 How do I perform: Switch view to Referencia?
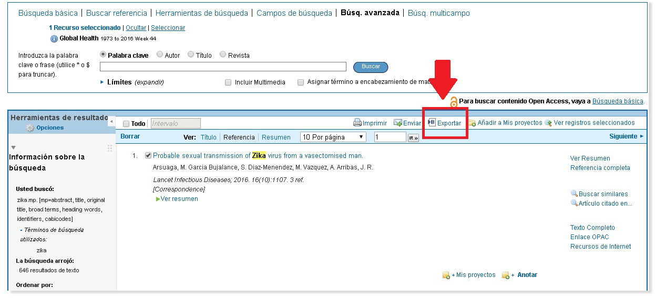239,137
